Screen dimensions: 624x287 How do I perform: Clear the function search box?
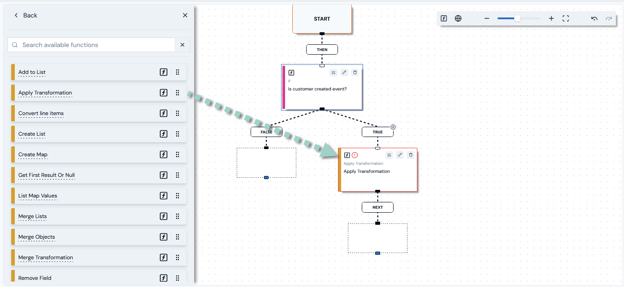(x=182, y=45)
